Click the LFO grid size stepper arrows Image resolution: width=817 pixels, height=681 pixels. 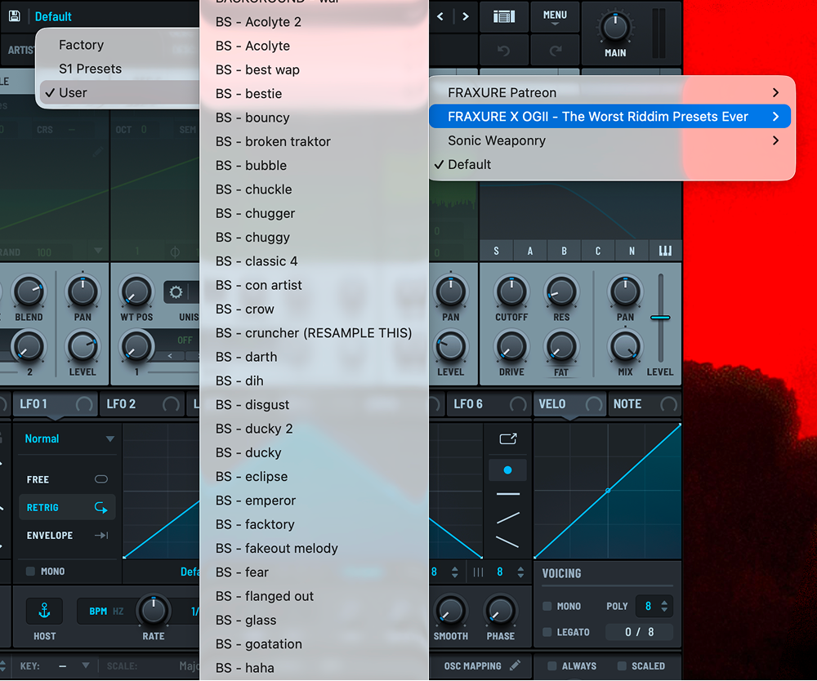[x=520, y=572]
